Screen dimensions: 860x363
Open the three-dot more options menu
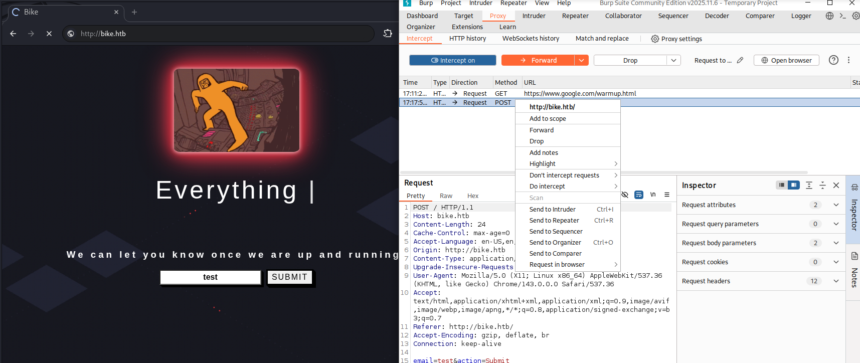click(x=848, y=60)
